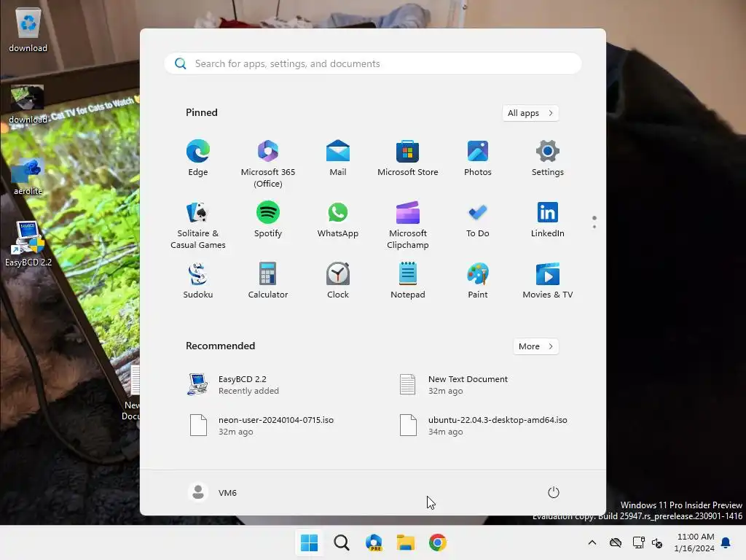Select EasyBCD 2.2 desktop shortcut
The height and width of the screenshot is (560, 746).
pyautogui.click(x=28, y=244)
